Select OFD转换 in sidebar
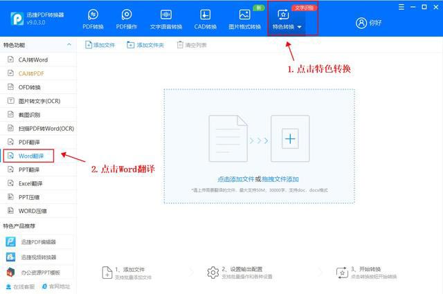The image size is (443, 294). pyautogui.click(x=38, y=87)
